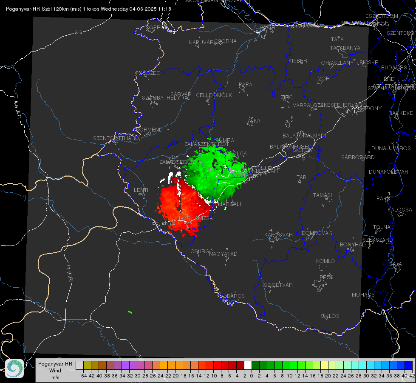Viewport: 416px width, 383px height.
Task: Choose the dark red swatch between -4 and -2
Action: tap(240, 365)
